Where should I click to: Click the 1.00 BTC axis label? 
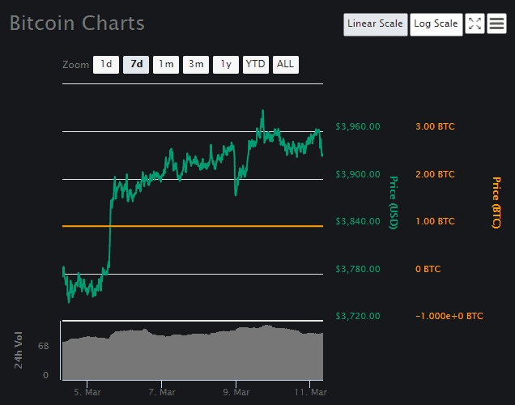[x=435, y=221]
